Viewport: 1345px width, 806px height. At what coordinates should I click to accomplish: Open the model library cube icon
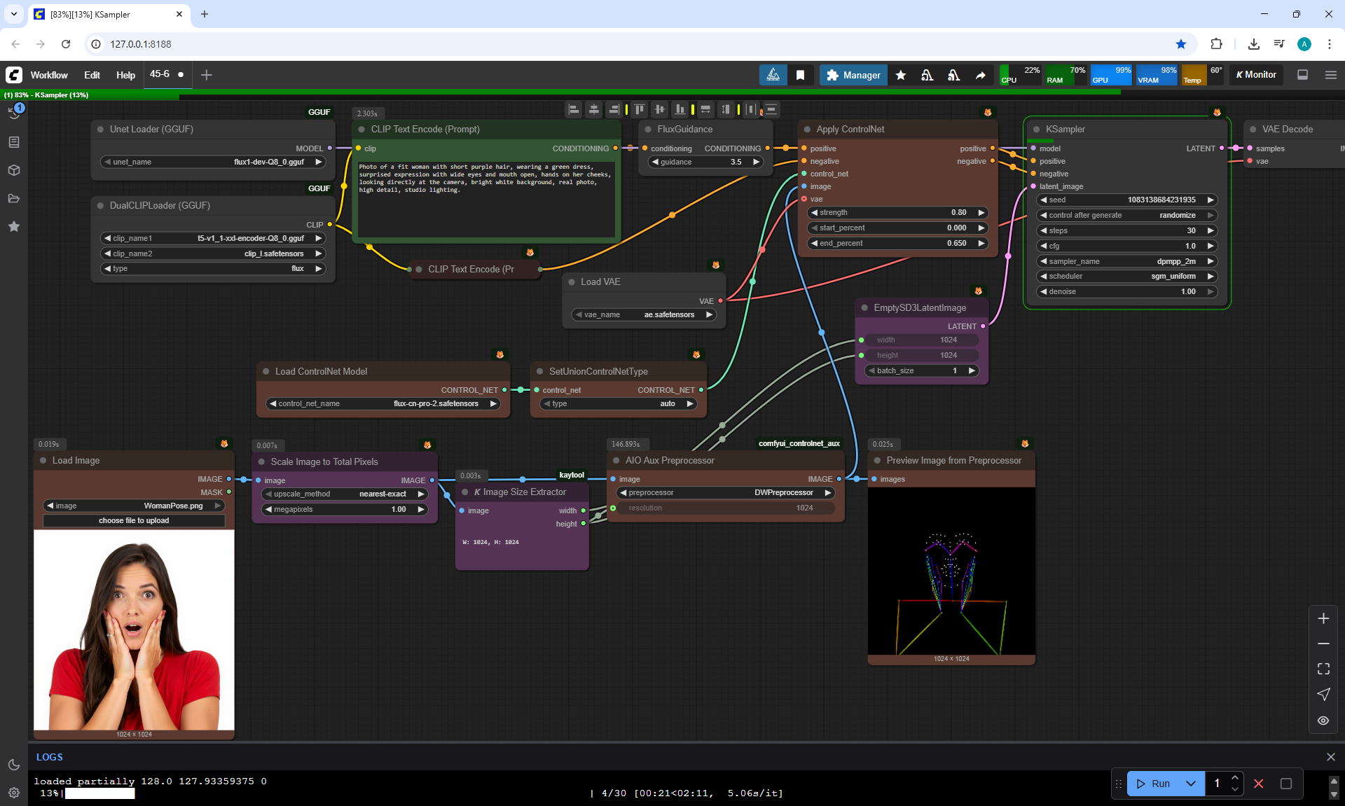[x=14, y=170]
